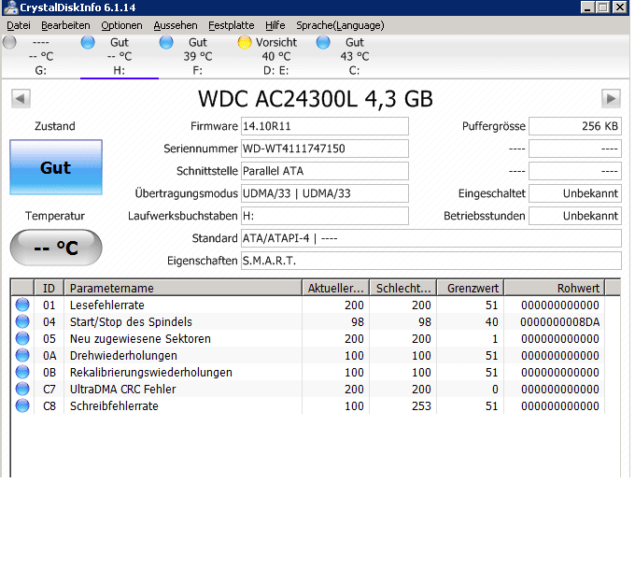Click the ID column header
The height and width of the screenshot is (568, 635).
click(49, 288)
